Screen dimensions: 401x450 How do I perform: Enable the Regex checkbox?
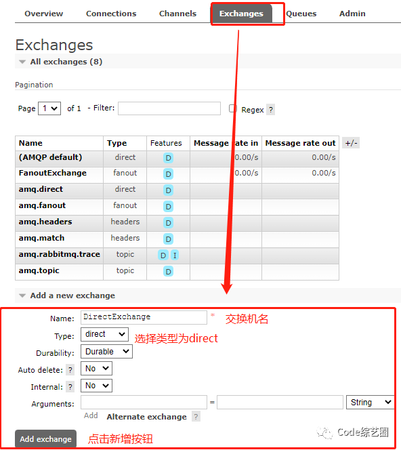(x=232, y=108)
